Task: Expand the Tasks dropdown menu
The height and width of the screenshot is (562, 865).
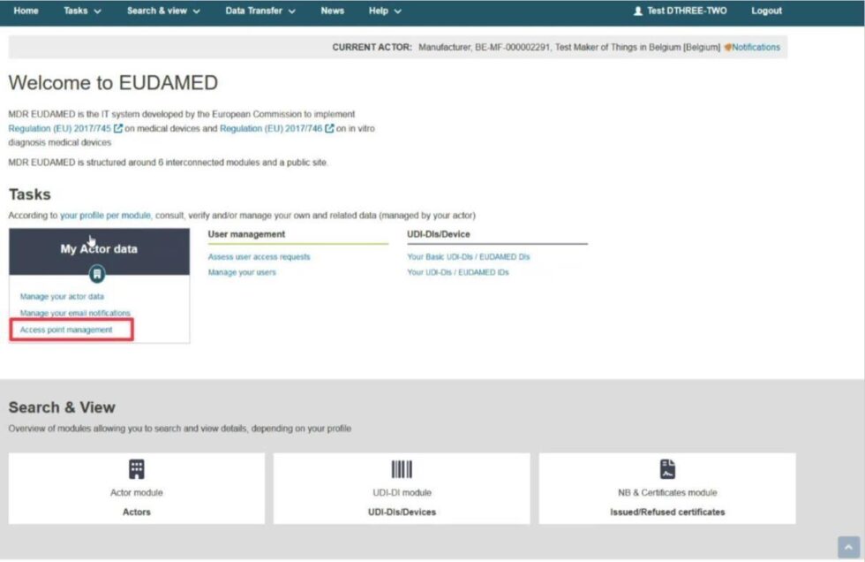Action: coord(81,11)
